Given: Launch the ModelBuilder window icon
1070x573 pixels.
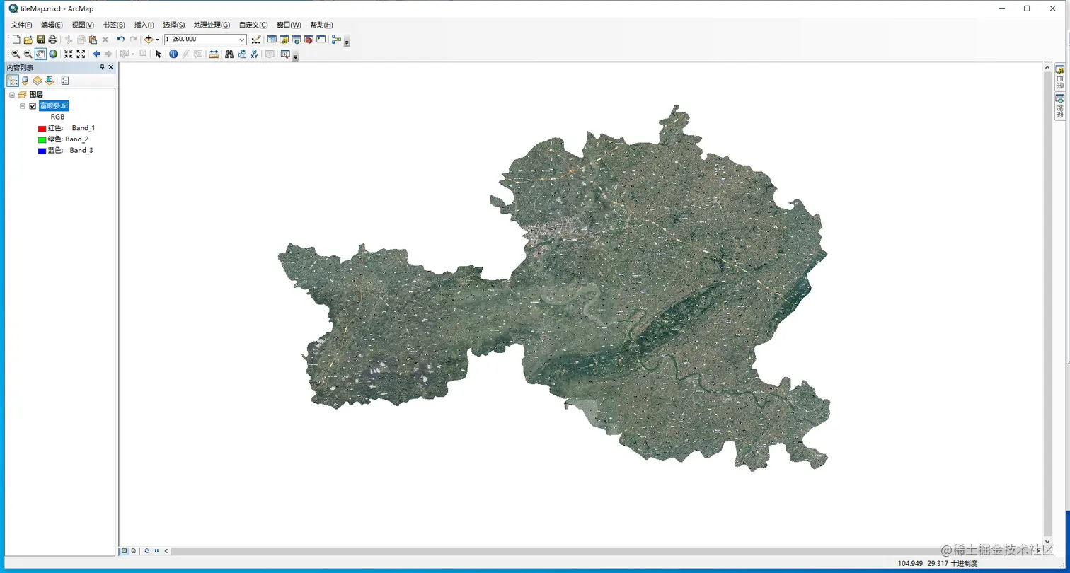Looking at the screenshot, I should (336, 40).
